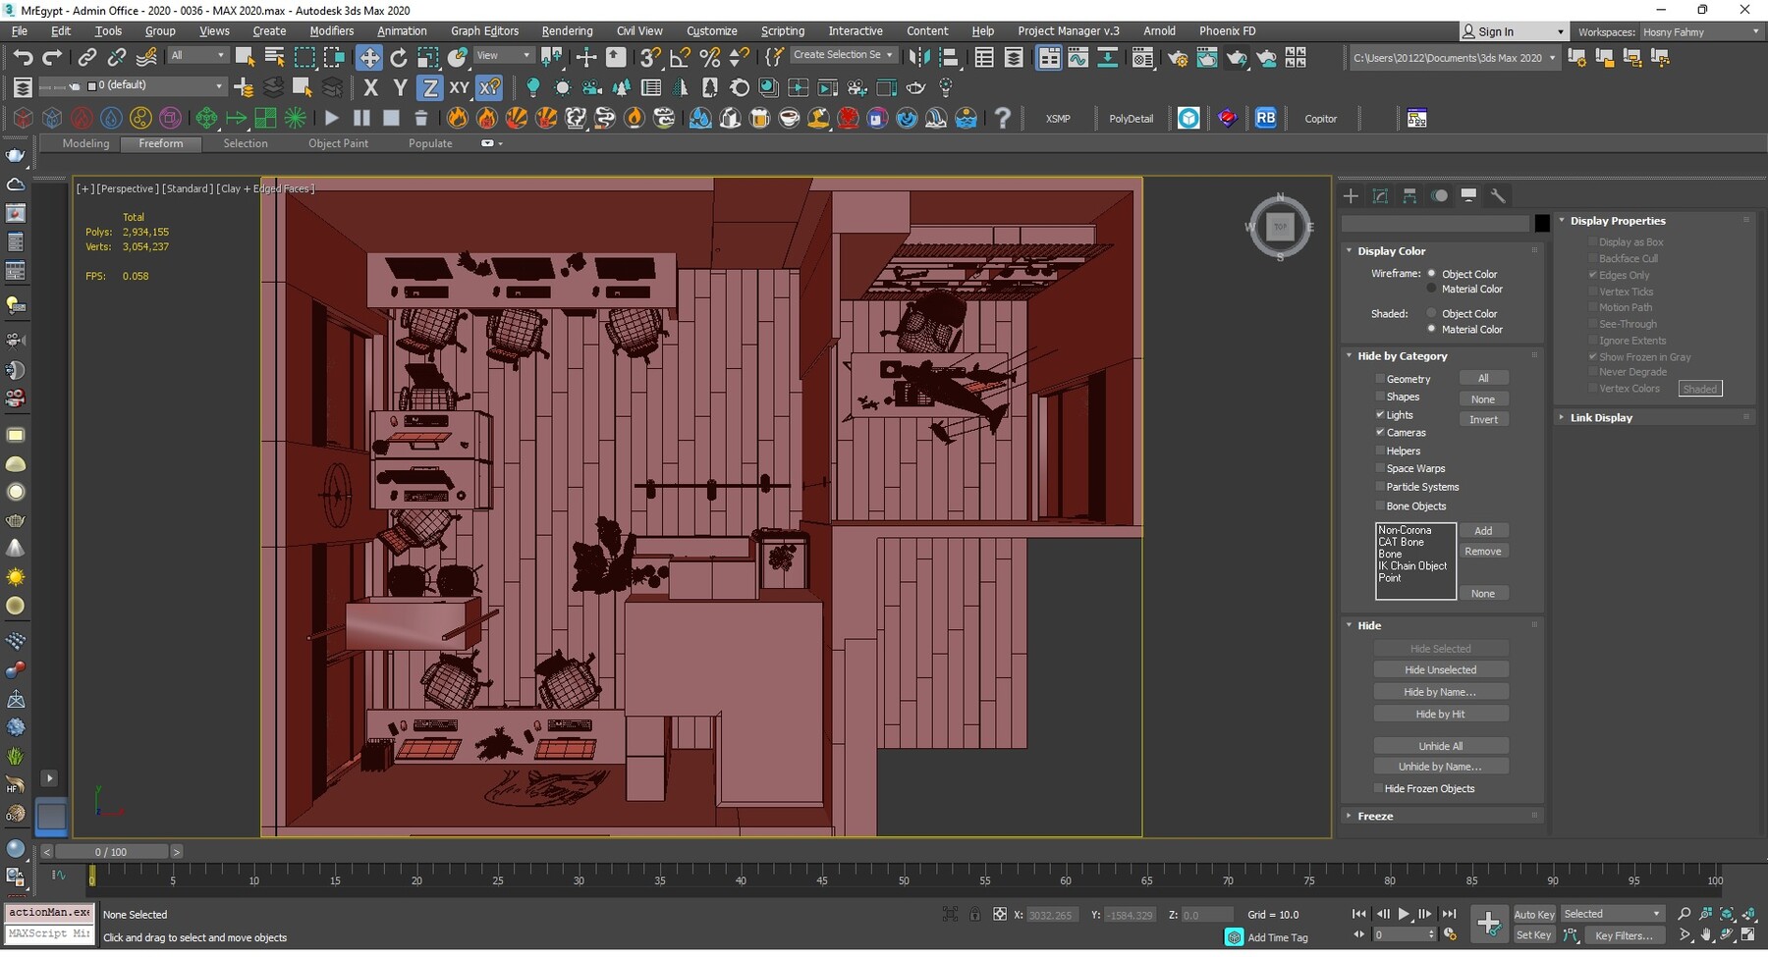Expand the Freeze rollout

1375,817
